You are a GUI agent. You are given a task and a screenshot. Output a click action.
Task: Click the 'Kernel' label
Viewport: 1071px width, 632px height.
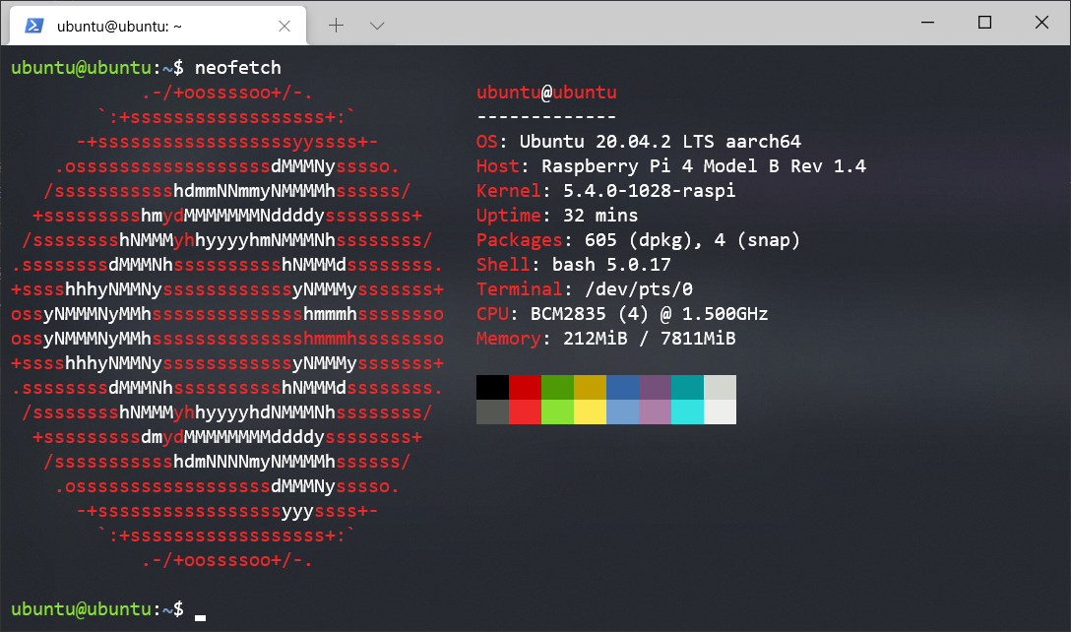[509, 191]
